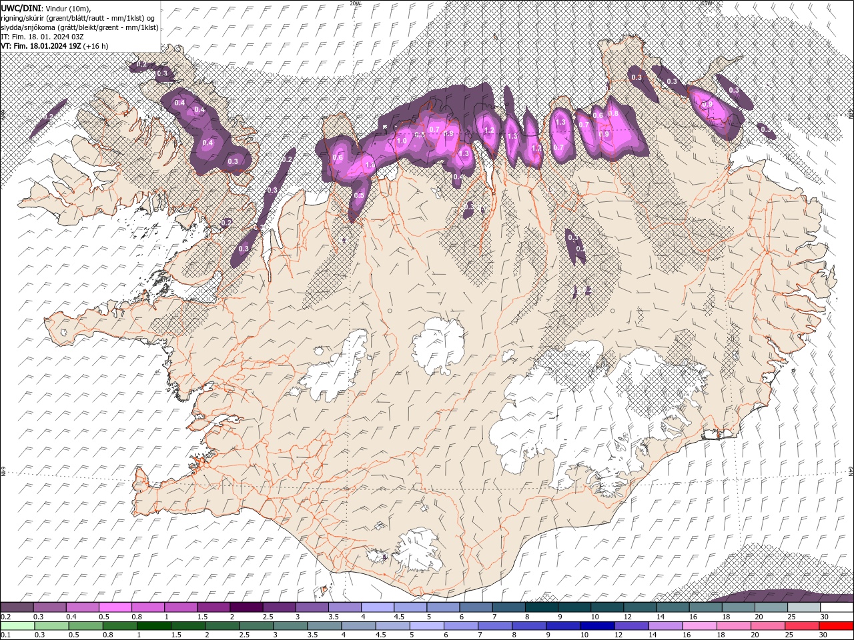Image resolution: width=854 pixels, height=640 pixels.
Task: Select the pale green 0.1 rain legend swatch
Action: coord(17,626)
